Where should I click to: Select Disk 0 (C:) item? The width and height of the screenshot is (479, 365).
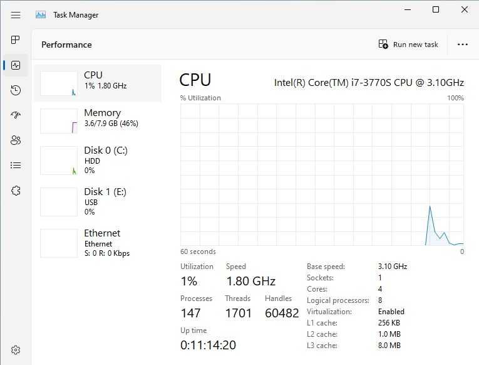click(98, 160)
